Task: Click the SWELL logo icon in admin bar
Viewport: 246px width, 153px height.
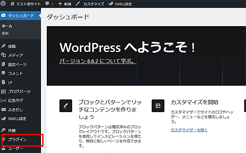Action: click(111, 4)
